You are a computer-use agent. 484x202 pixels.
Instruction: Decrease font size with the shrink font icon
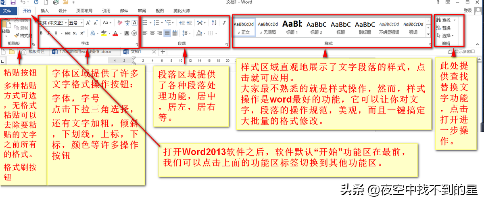coord(96,23)
